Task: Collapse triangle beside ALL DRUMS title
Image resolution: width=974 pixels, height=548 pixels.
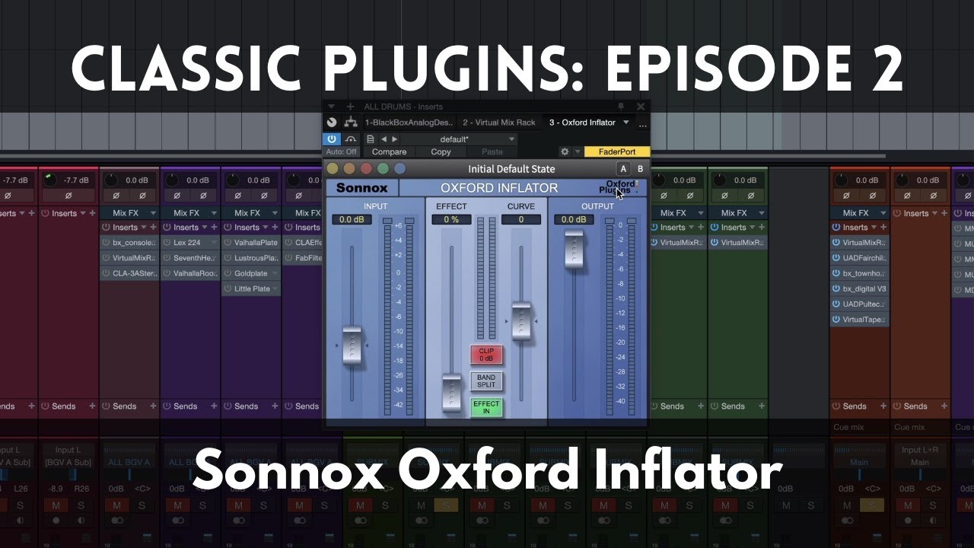Action: pyautogui.click(x=332, y=107)
